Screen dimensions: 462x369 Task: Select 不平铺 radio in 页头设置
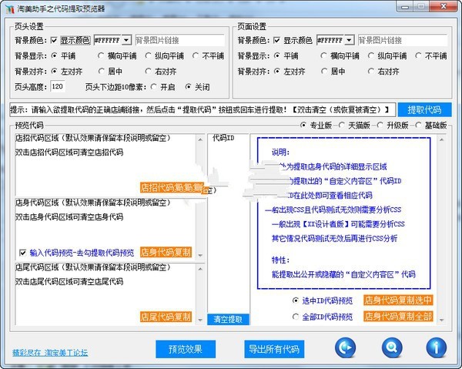(x=196, y=55)
